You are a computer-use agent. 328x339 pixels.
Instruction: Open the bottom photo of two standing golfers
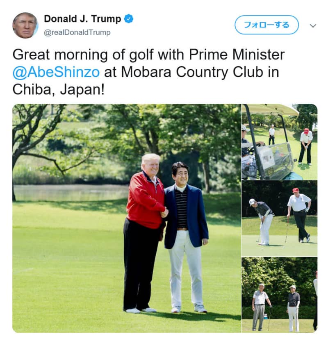coord(279,295)
